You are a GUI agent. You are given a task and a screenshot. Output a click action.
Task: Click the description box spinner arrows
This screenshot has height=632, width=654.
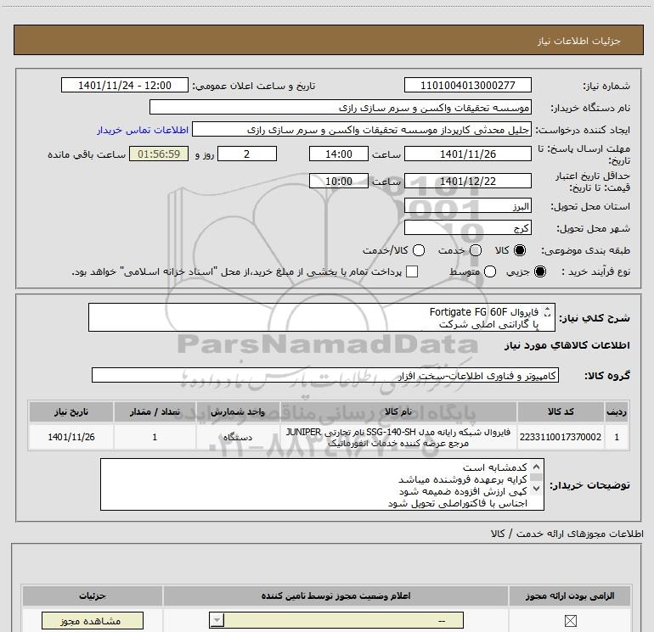tap(548, 312)
